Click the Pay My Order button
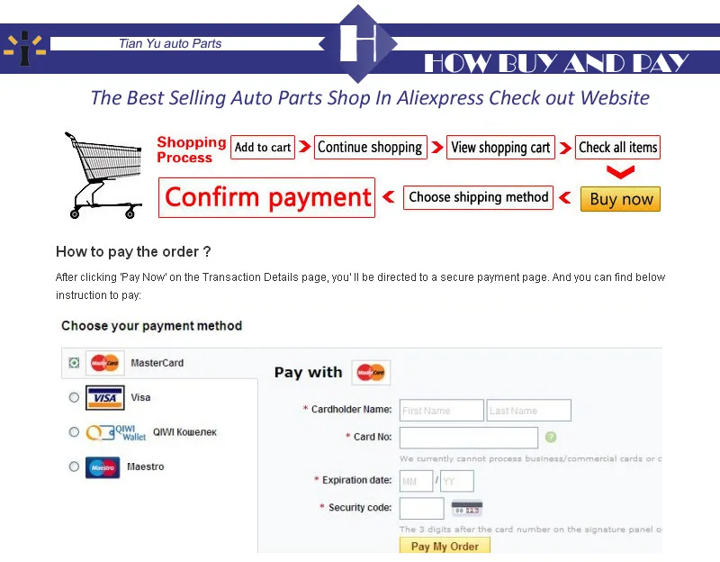720x562 pixels. 445,546
